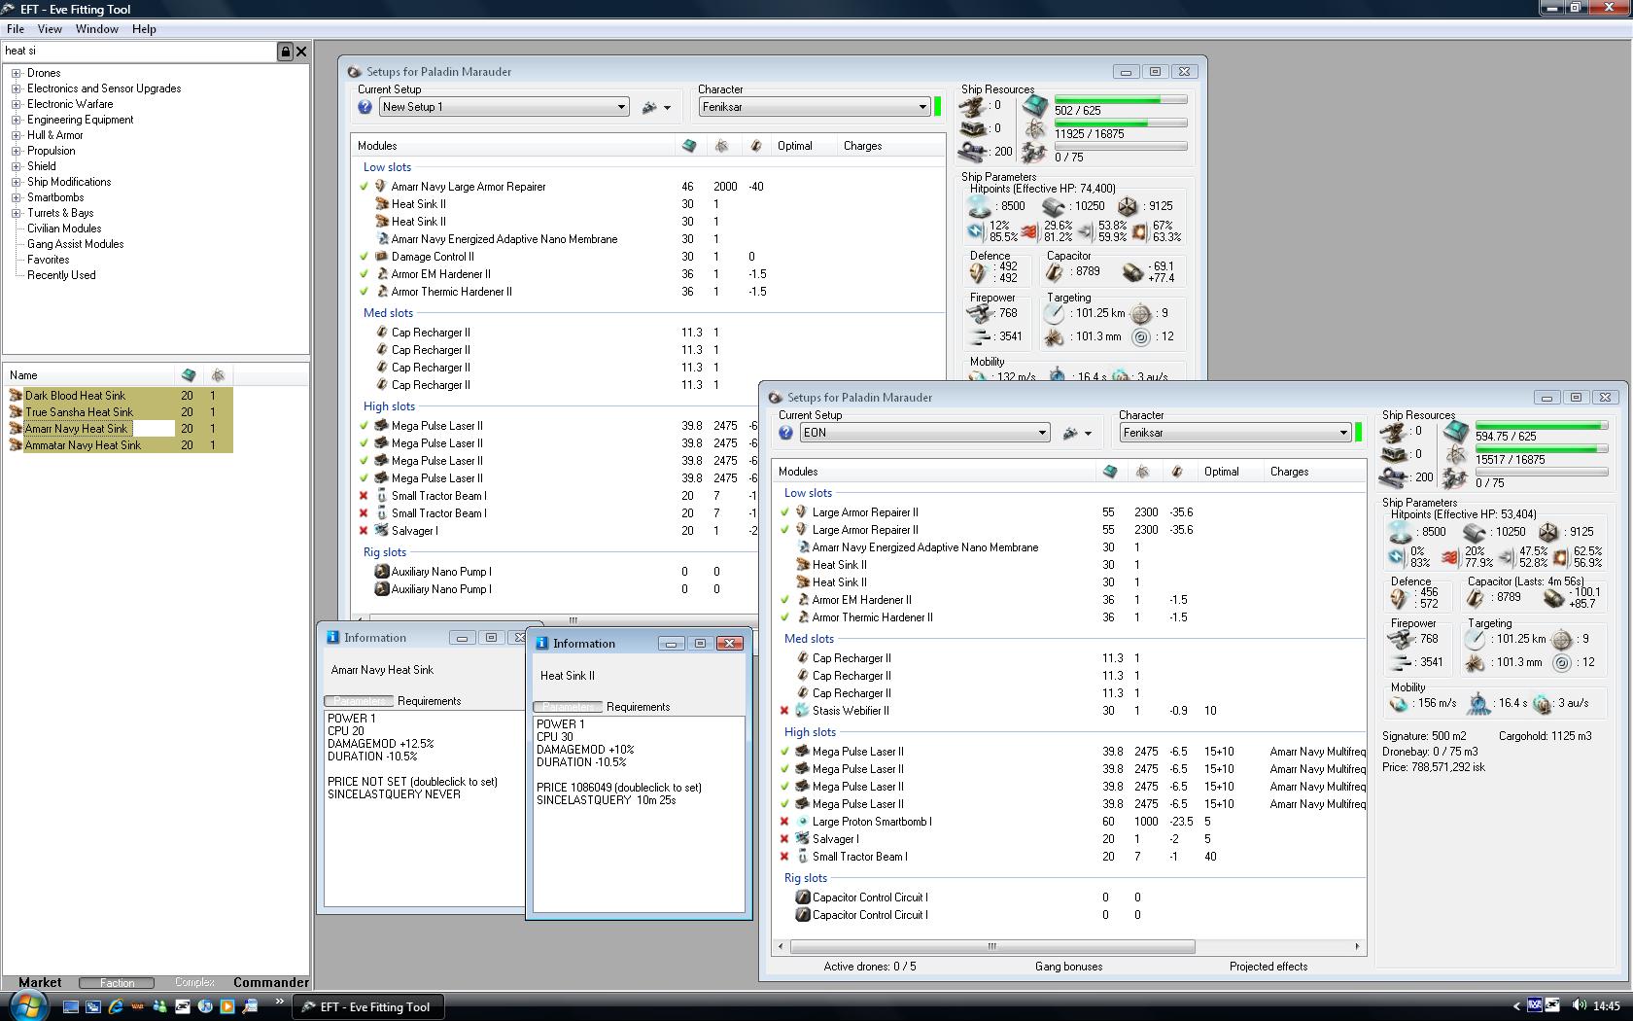Open the View menu

(x=50, y=29)
